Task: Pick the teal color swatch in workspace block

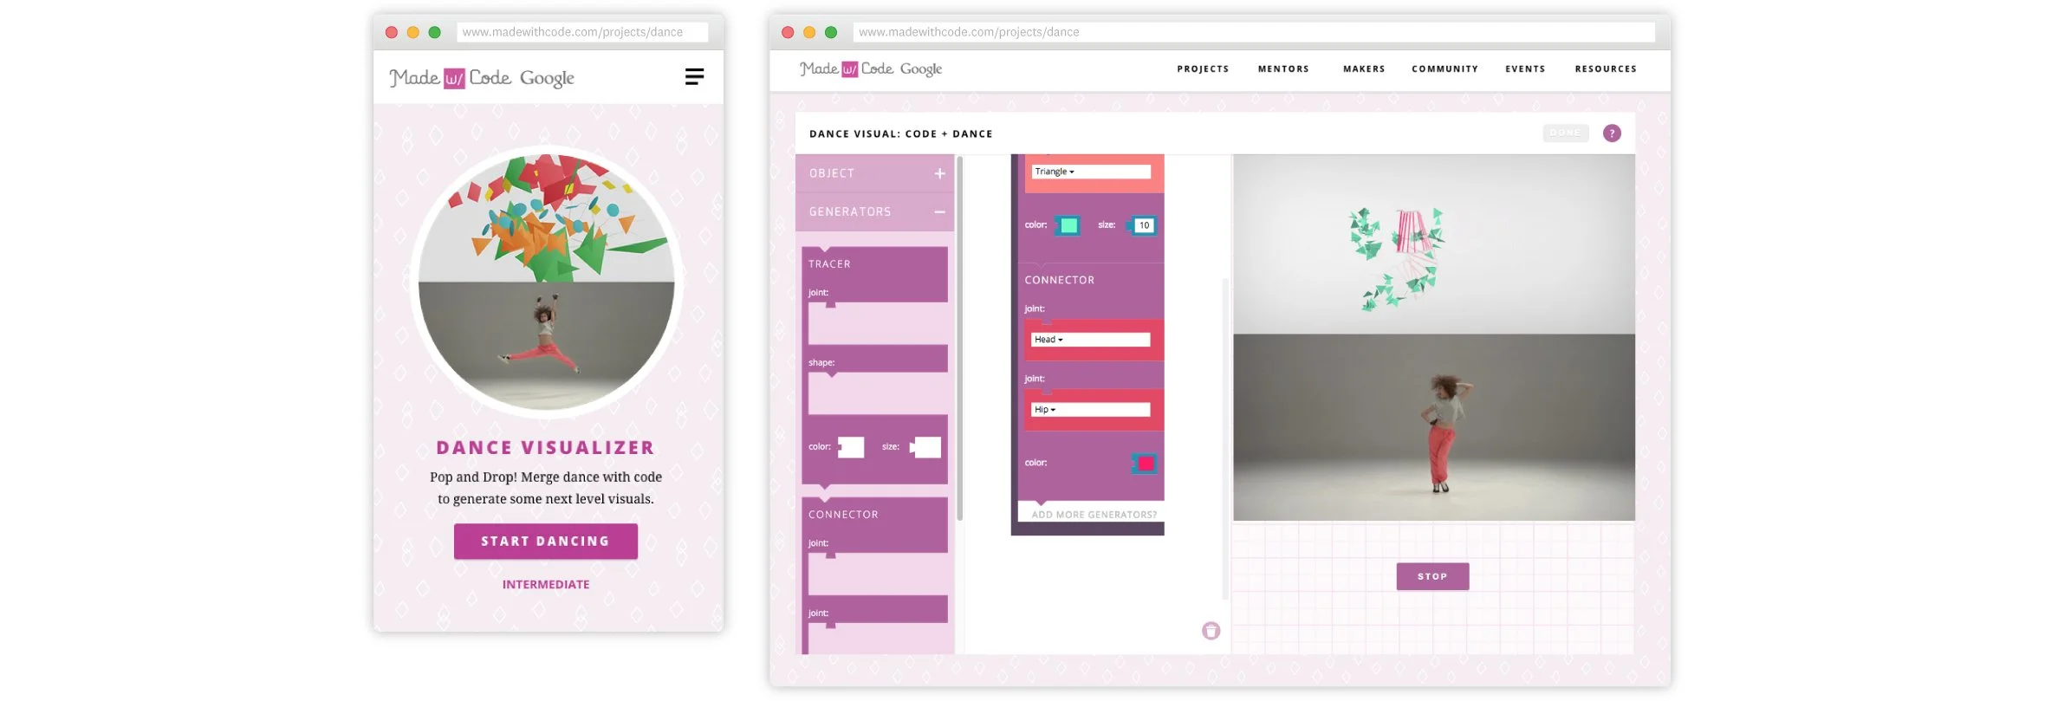Action: click(x=1069, y=226)
